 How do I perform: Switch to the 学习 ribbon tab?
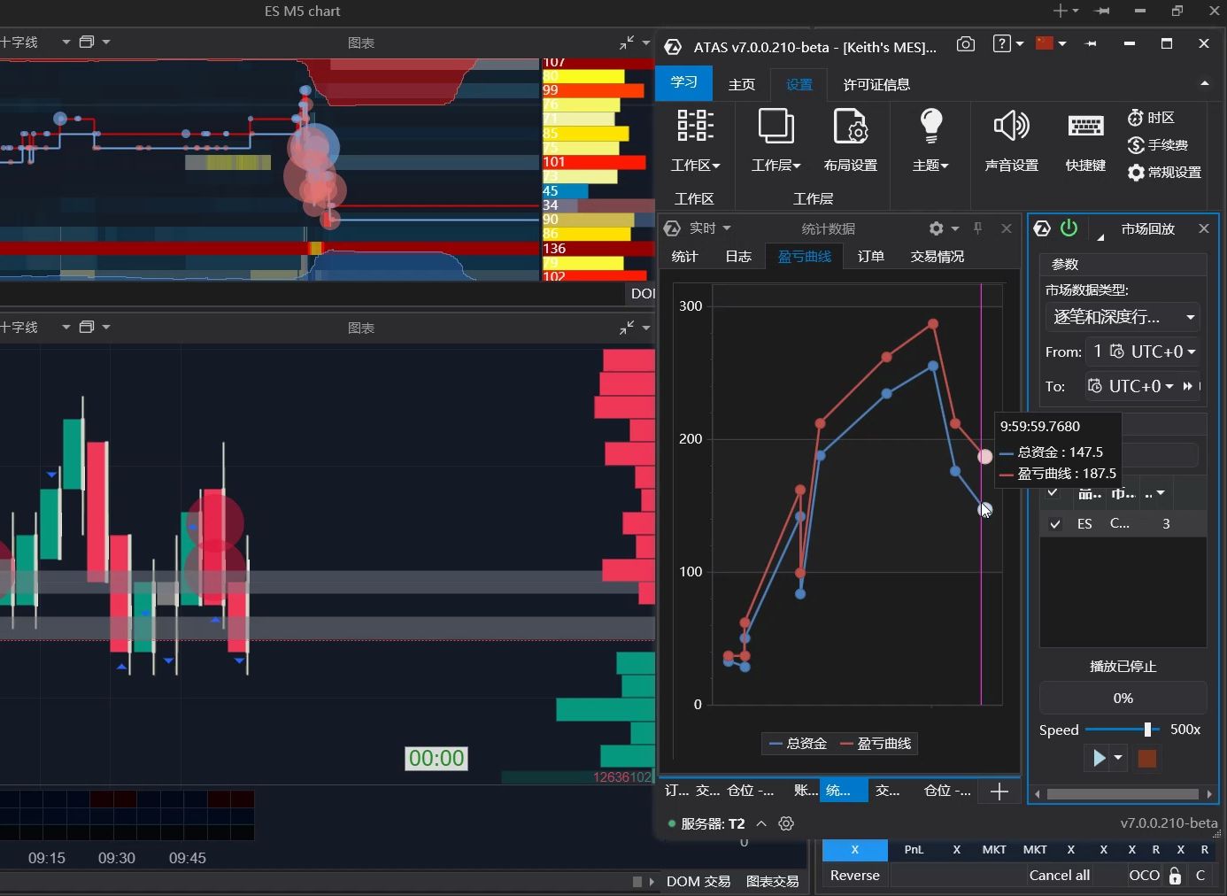click(x=683, y=82)
